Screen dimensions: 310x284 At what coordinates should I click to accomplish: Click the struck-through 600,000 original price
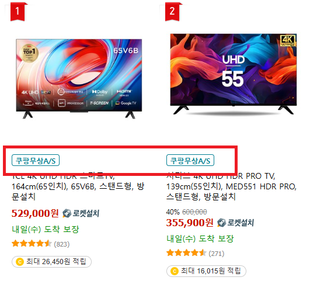pos(194,212)
